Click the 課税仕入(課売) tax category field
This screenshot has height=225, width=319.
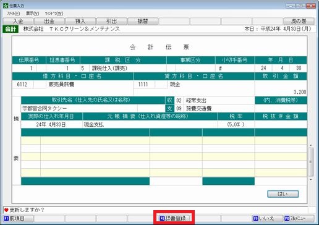coord(128,68)
